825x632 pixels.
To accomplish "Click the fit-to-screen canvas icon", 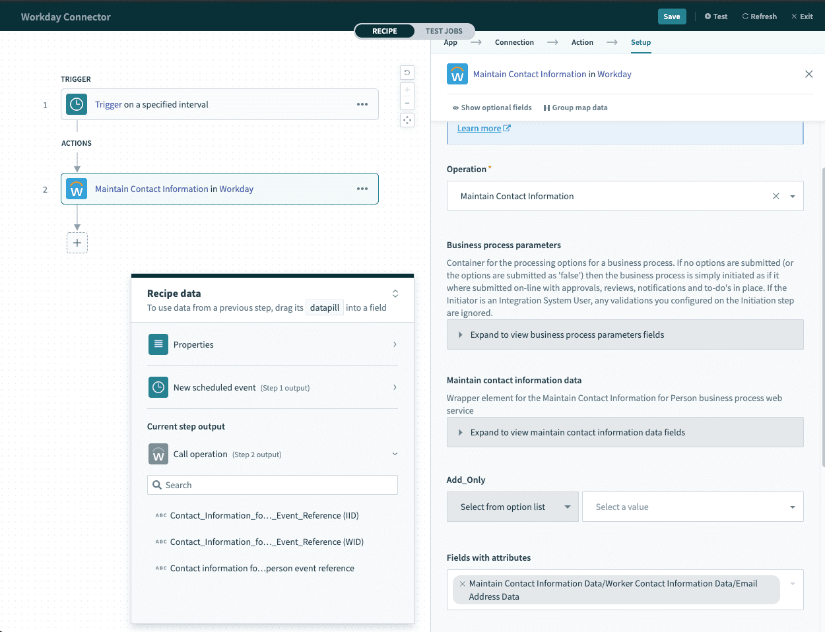I will click(x=407, y=120).
